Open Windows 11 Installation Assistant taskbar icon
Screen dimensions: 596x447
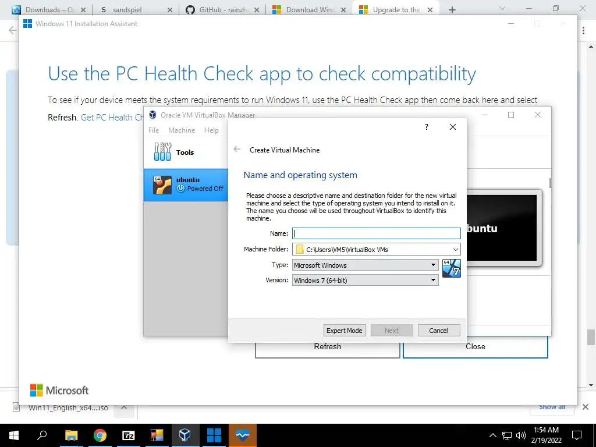[214, 435]
